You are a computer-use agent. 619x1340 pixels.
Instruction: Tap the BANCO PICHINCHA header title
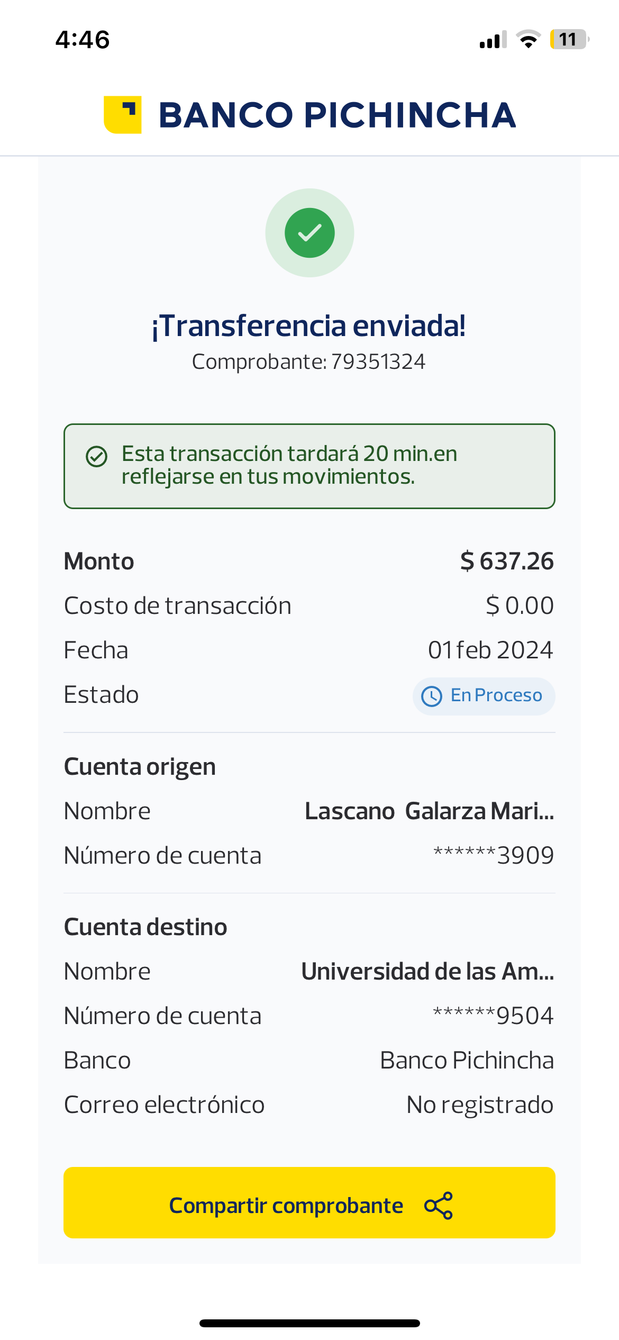[x=337, y=115]
